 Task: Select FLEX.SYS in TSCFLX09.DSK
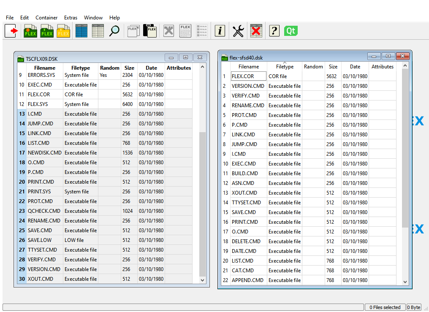click(x=45, y=104)
